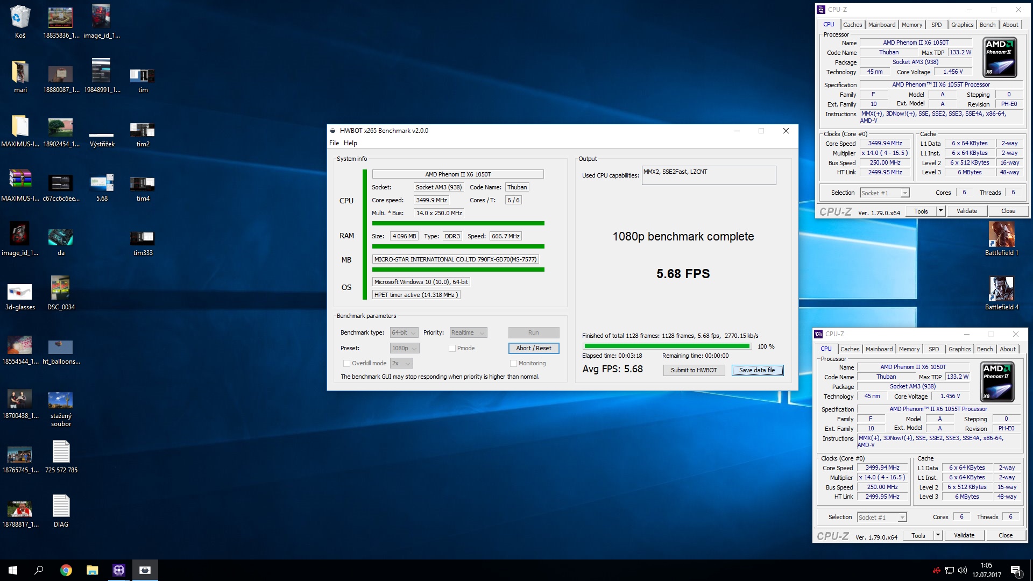Select the 'DIAG' text file icon
This screenshot has height=581, width=1033.
point(61,511)
